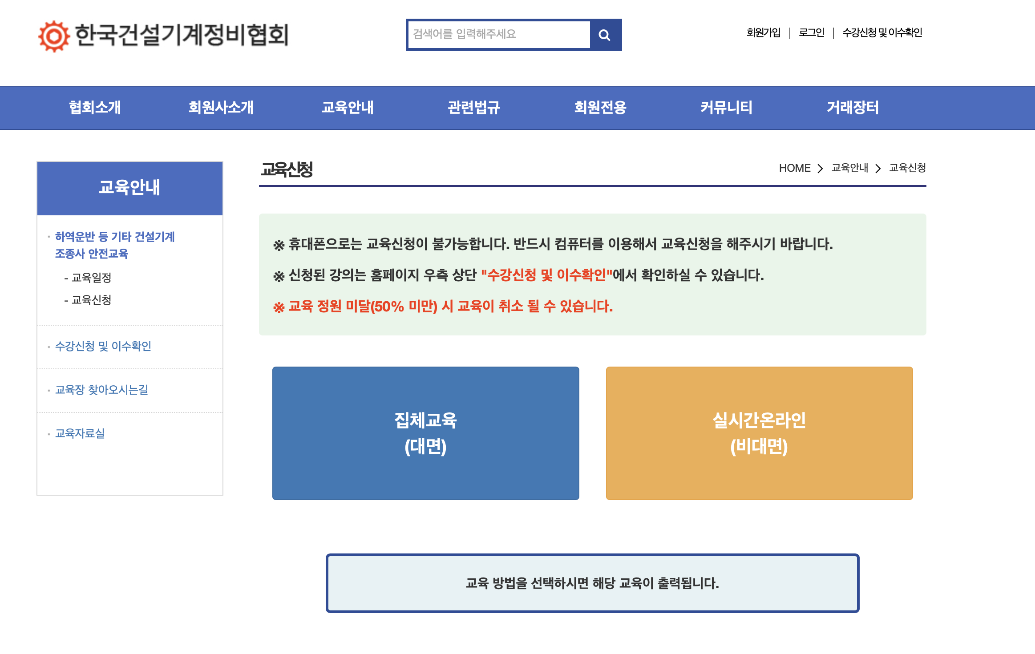Select 집체교육 (대면) education option
Viewport: 1035px width, 654px height.
pyautogui.click(x=425, y=434)
